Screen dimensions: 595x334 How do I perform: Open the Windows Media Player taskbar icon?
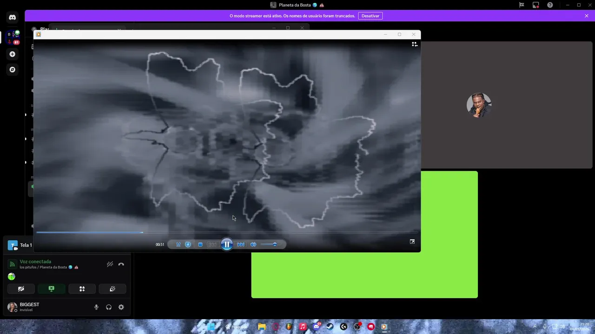(x=384, y=327)
